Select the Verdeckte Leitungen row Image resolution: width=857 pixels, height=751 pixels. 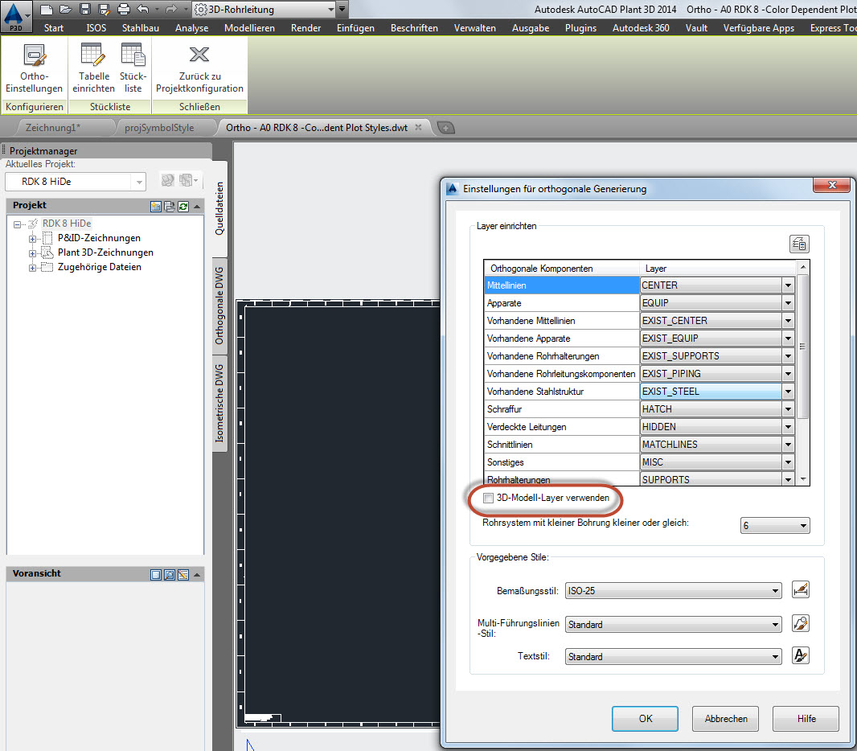[x=561, y=427]
